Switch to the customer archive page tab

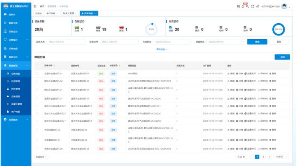52,14
